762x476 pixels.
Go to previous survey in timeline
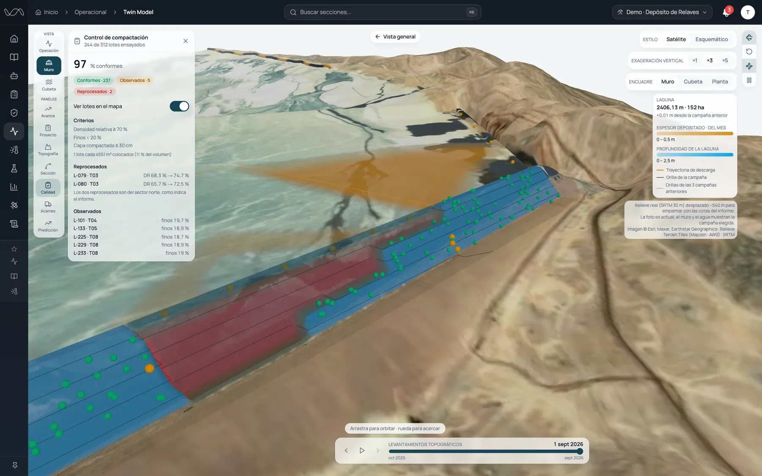tap(346, 451)
